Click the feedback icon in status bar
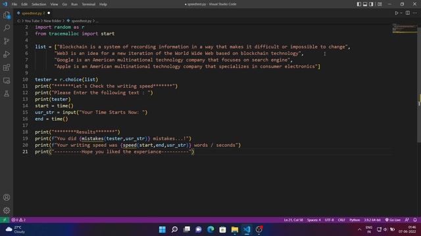Screen dimensions: 421x236 point(407,220)
